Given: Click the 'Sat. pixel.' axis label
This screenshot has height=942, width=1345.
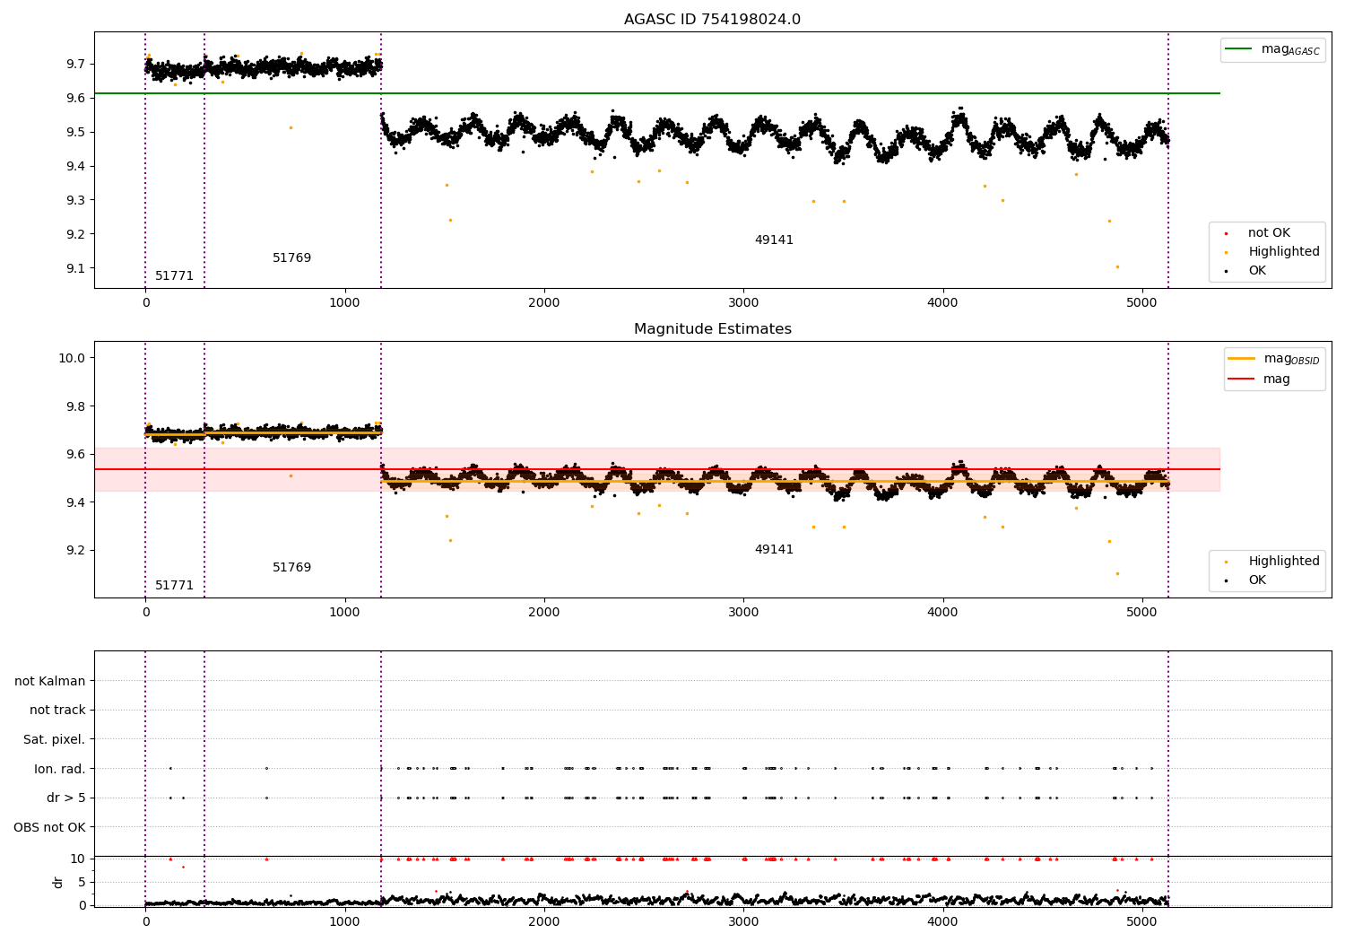Looking at the screenshot, I should coord(55,740).
